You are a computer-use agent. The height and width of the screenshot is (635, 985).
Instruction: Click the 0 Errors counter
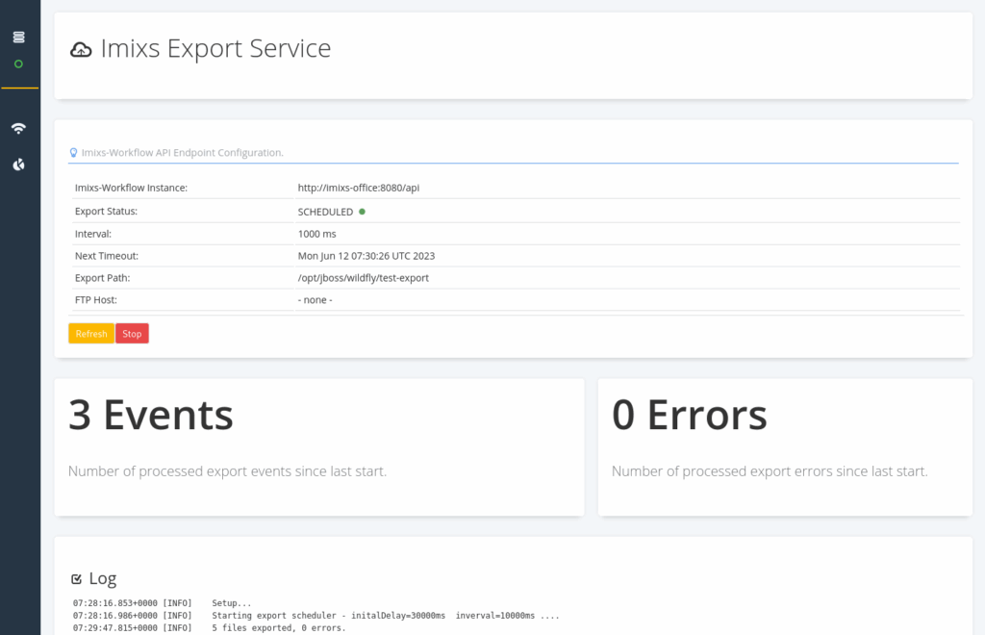click(x=689, y=415)
